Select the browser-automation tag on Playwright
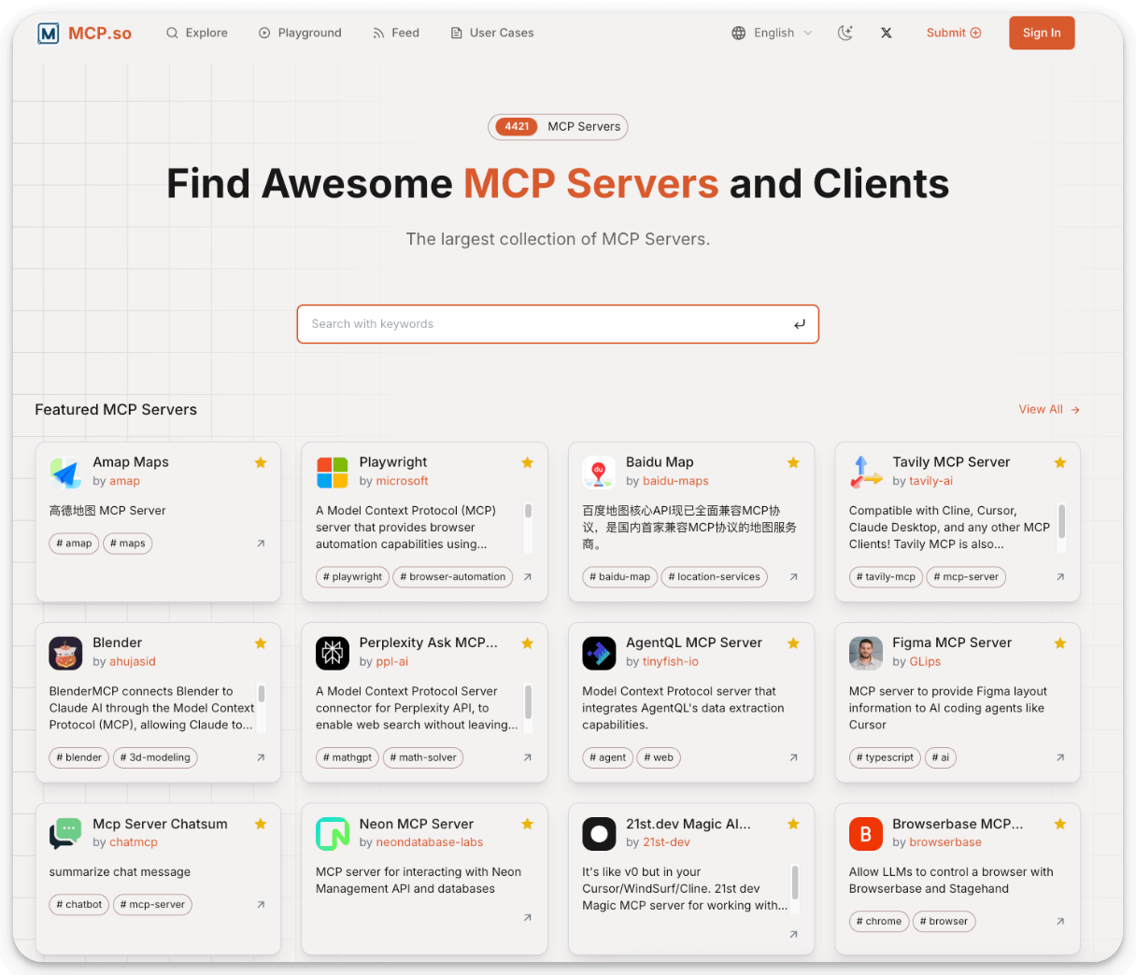1136x975 pixels. [x=453, y=577]
